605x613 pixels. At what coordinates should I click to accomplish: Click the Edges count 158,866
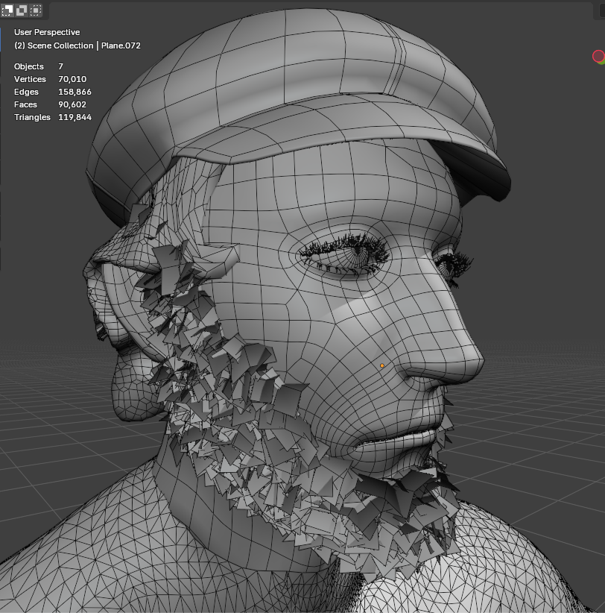(75, 92)
